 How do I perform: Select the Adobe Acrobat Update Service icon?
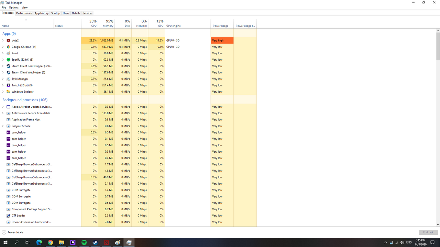click(9, 107)
